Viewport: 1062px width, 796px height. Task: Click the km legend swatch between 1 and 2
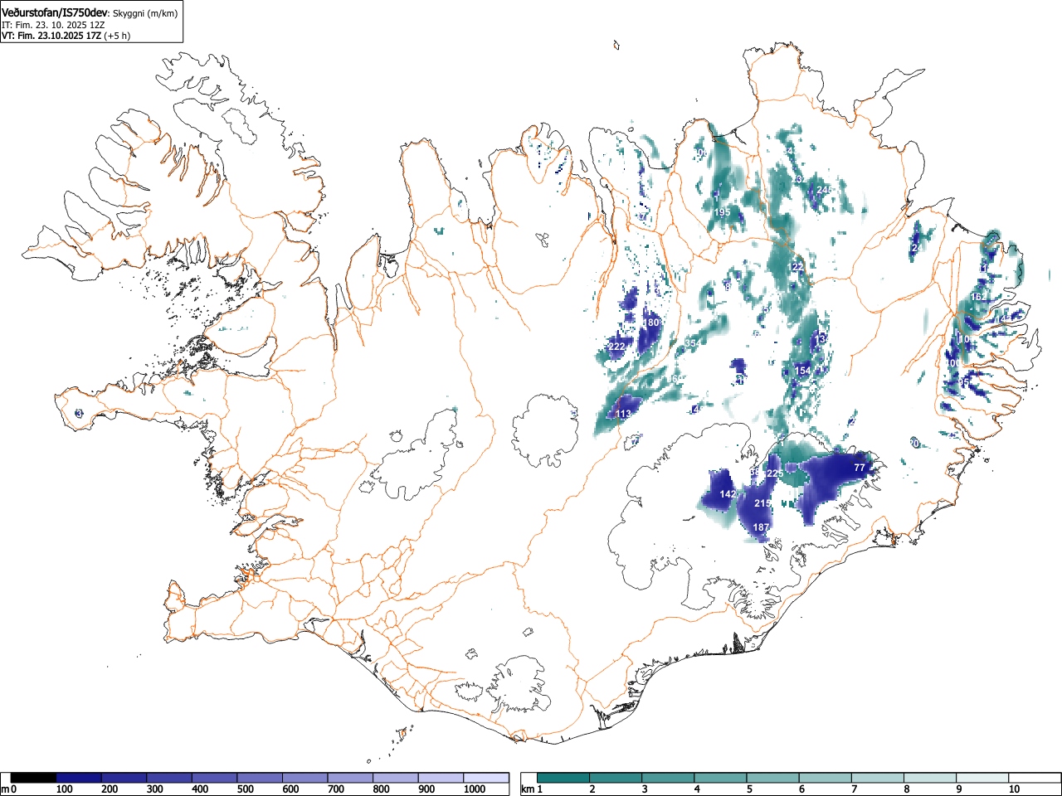coord(564,778)
